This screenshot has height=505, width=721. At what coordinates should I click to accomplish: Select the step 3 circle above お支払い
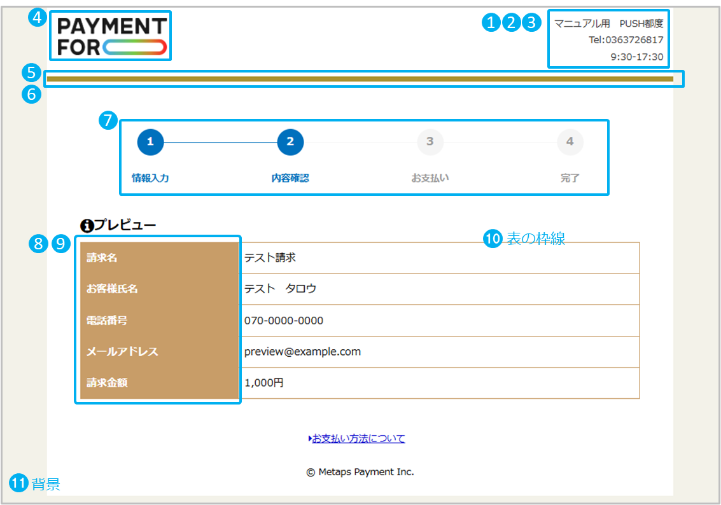[x=430, y=142]
